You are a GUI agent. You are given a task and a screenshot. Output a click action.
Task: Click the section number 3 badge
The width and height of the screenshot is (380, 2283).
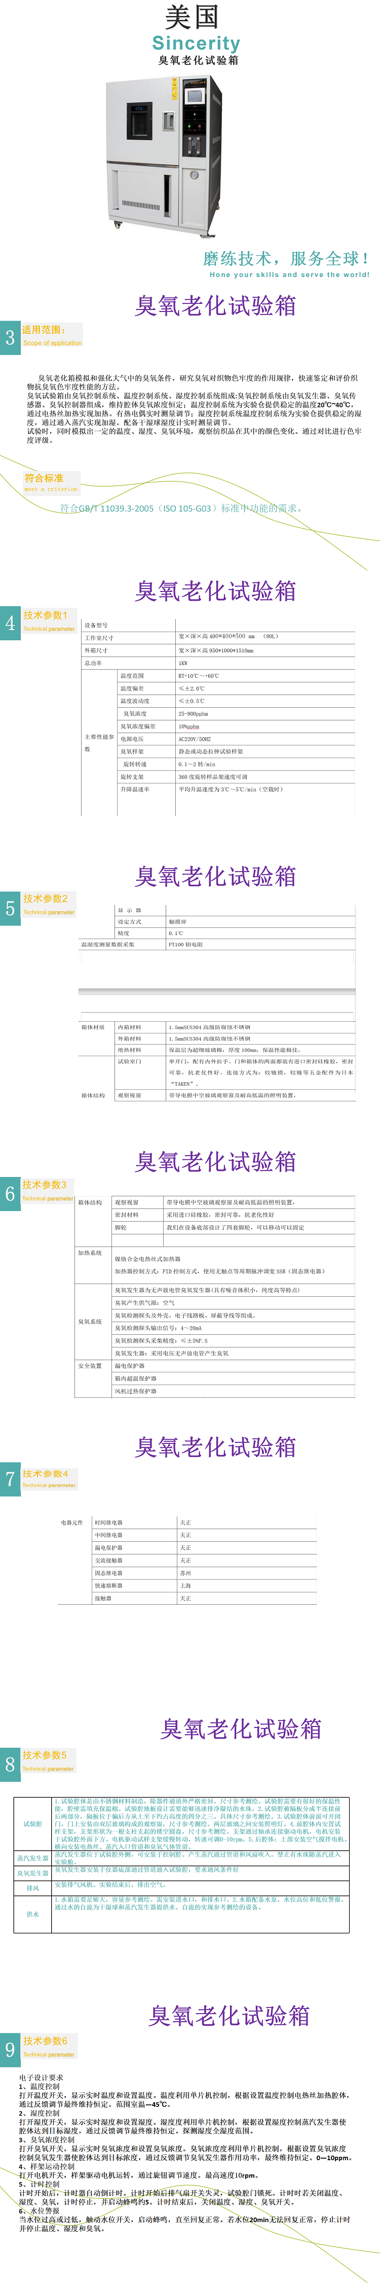coord(10,337)
